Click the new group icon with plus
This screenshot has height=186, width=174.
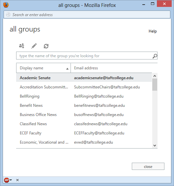pos(22,46)
